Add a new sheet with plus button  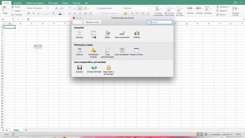click(26, 130)
